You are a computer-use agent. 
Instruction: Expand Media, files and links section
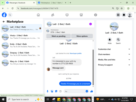(x=114, y=60)
